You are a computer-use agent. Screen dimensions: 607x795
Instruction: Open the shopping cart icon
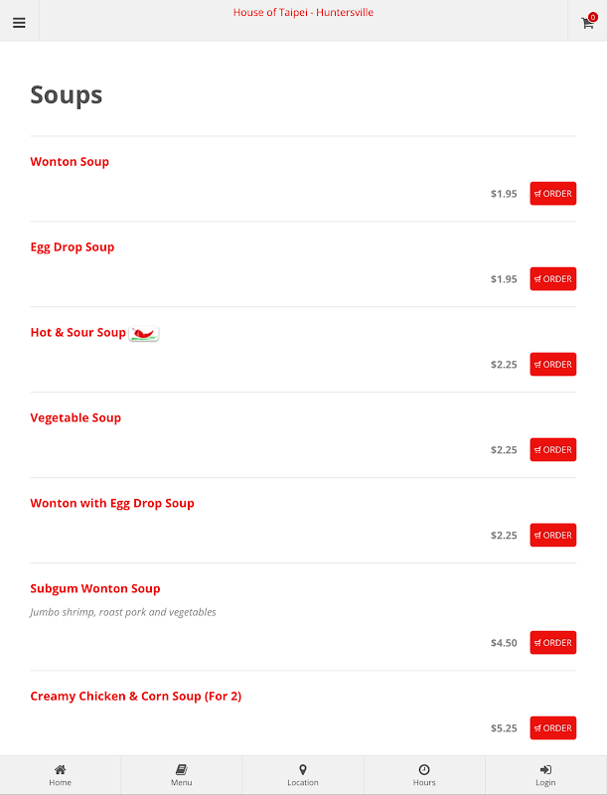tap(588, 21)
